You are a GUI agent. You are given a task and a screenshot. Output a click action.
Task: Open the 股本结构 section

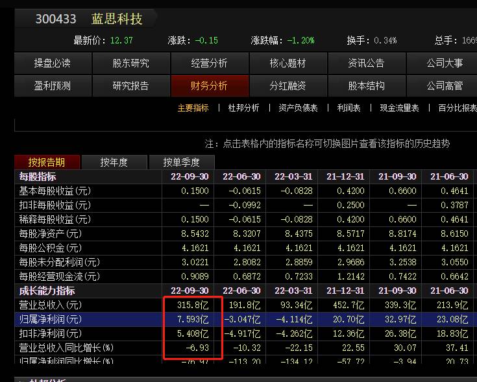[367, 86]
